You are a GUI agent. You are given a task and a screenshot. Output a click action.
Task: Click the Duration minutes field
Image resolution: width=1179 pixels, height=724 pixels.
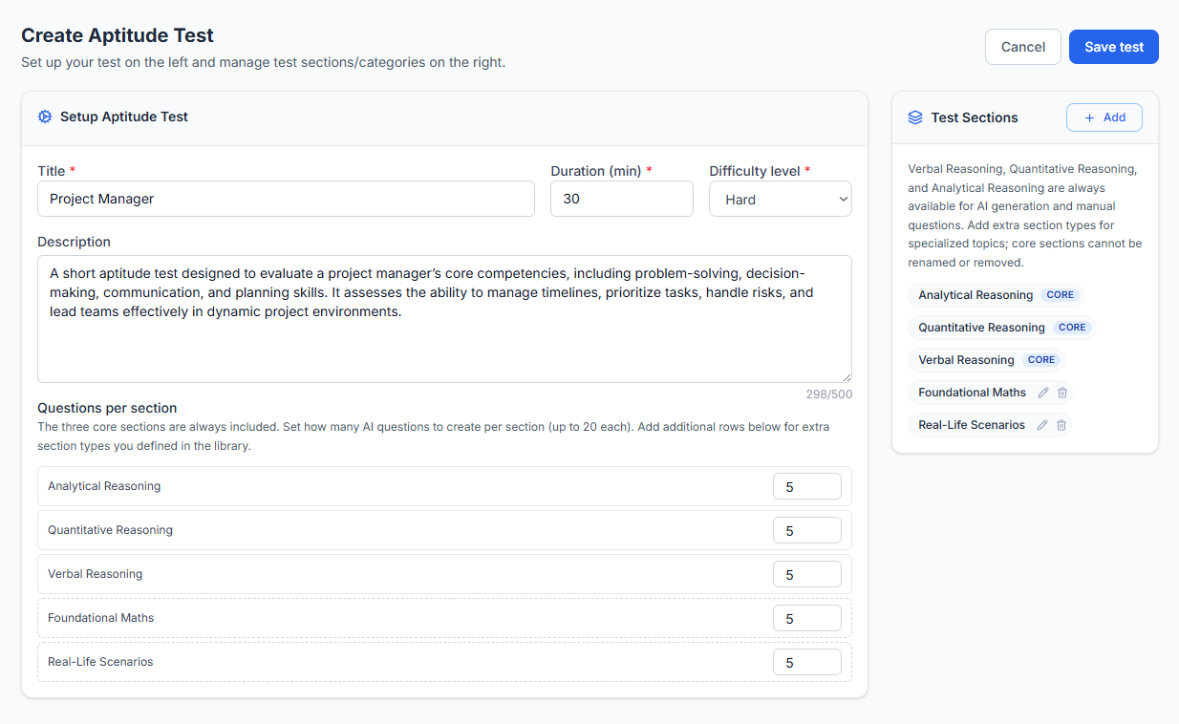coord(622,199)
